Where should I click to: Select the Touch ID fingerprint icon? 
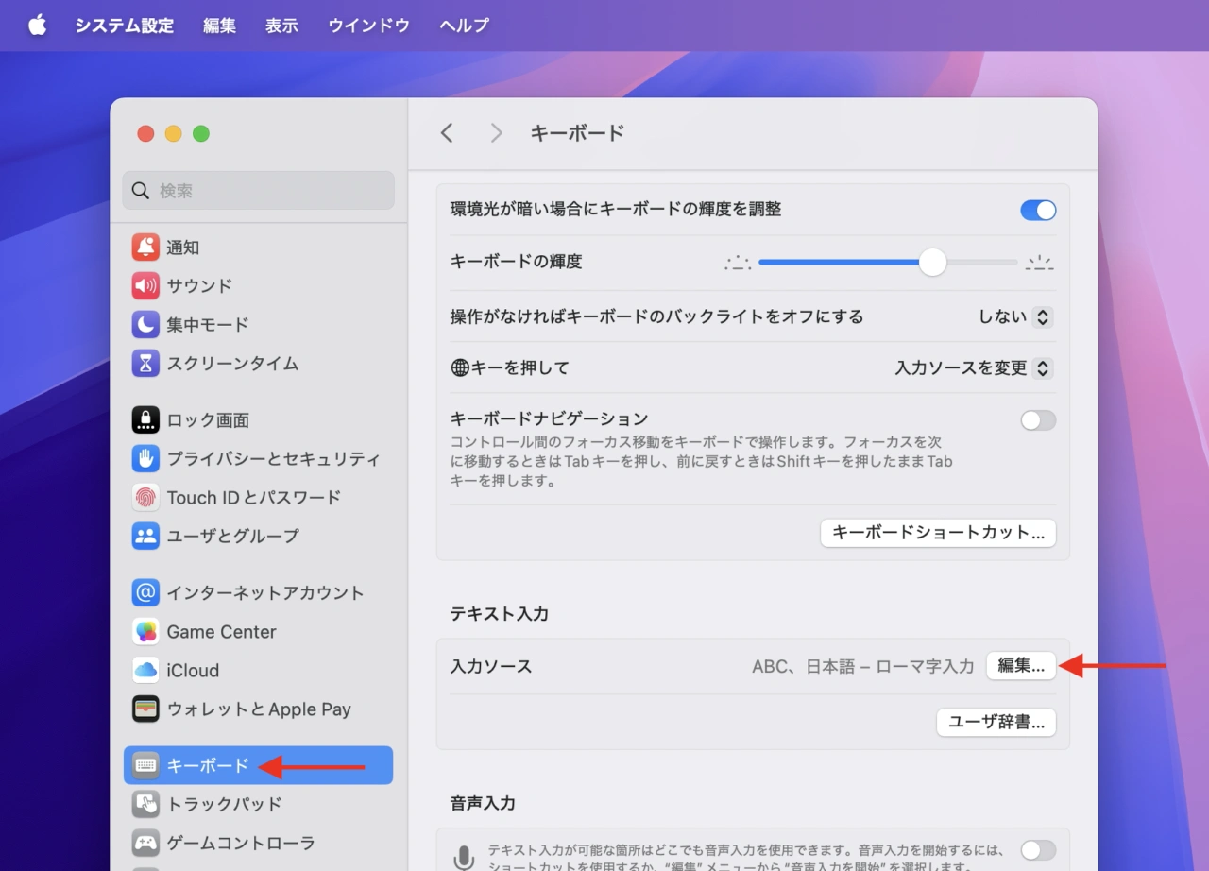145,497
